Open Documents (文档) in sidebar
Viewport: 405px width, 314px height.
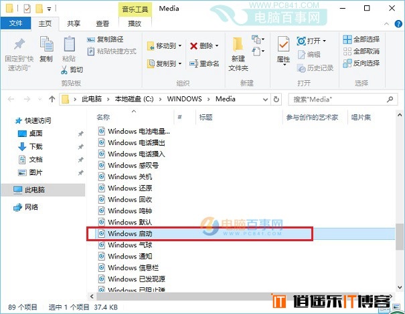click(x=30, y=159)
